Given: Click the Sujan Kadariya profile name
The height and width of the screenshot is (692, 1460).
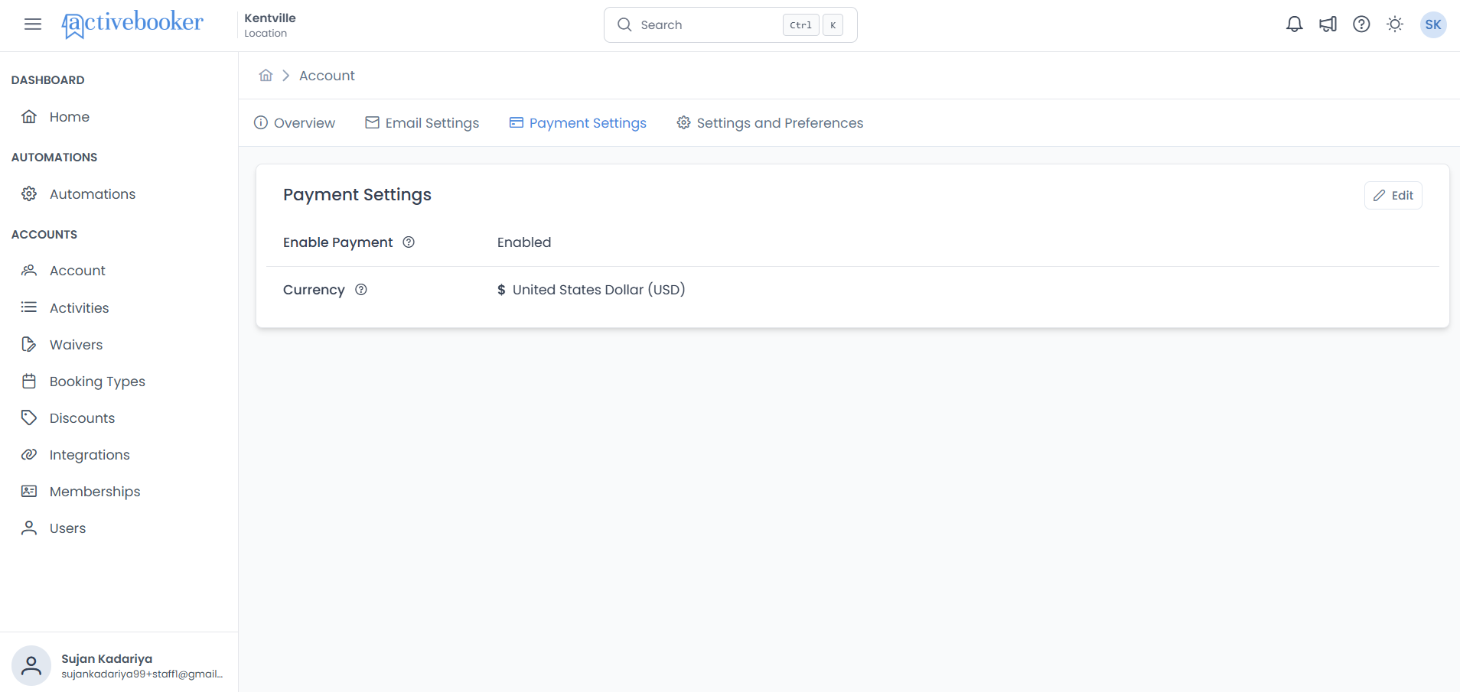Looking at the screenshot, I should tap(107, 658).
